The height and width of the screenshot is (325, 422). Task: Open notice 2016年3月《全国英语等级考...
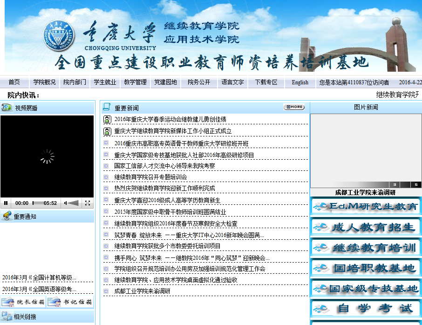pyautogui.click(x=39, y=289)
